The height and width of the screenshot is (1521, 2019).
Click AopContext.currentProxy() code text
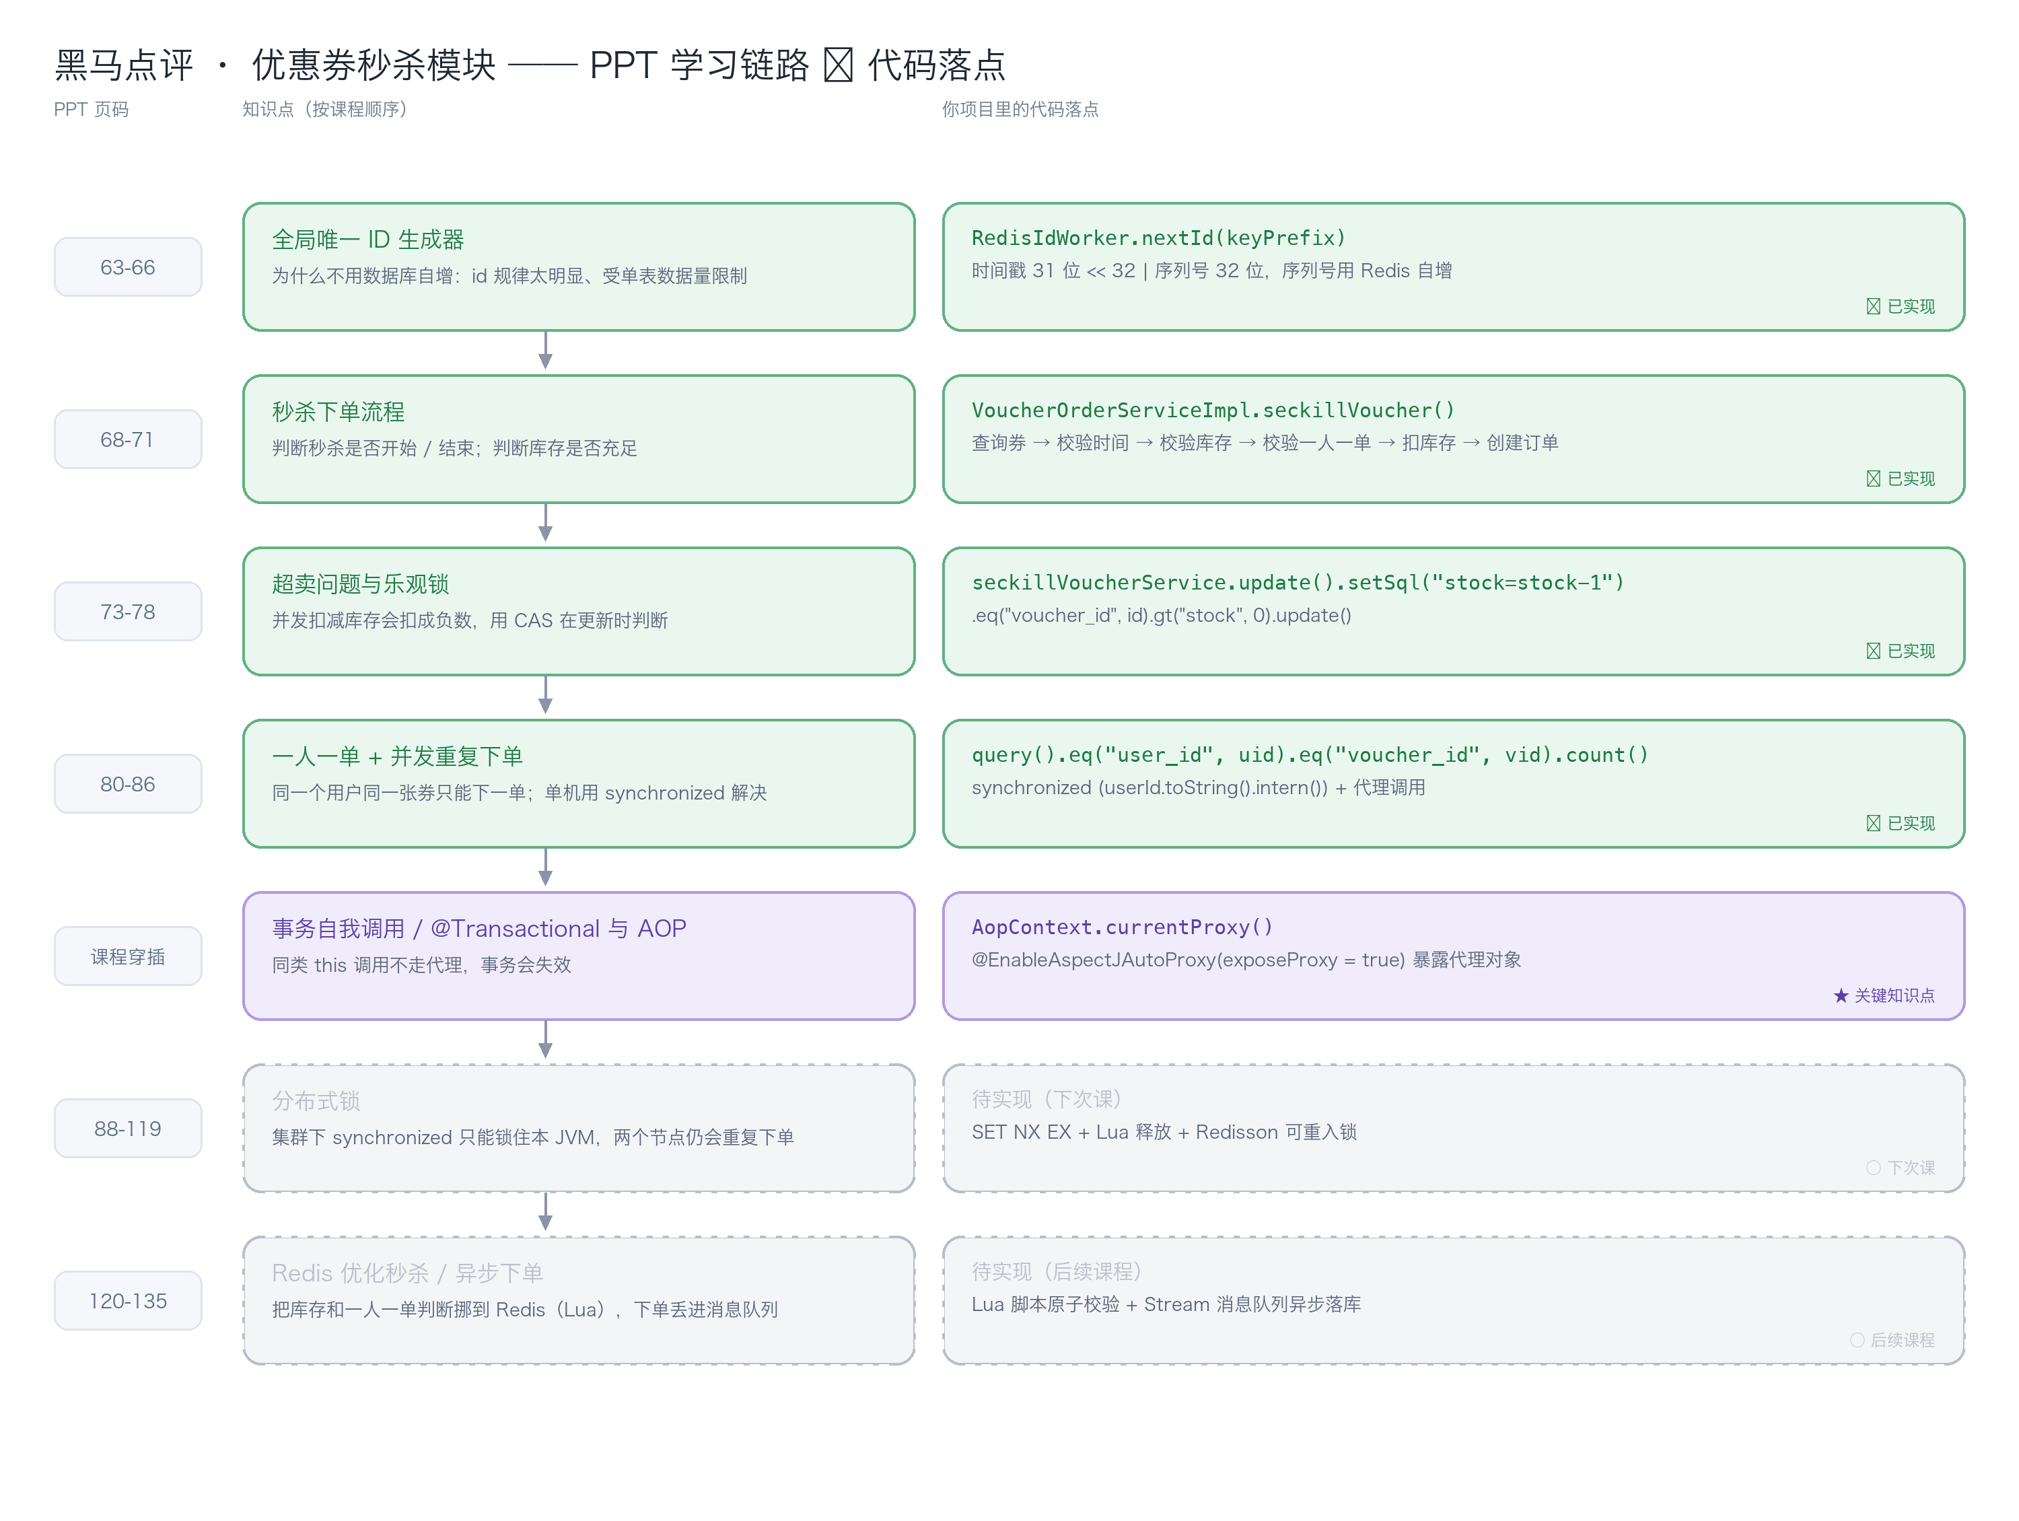click(1122, 927)
